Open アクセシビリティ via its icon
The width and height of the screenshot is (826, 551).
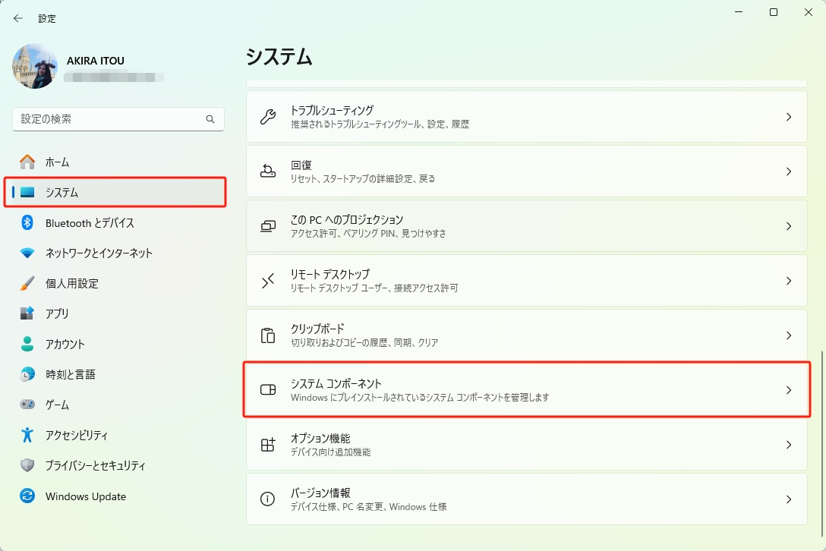click(24, 435)
